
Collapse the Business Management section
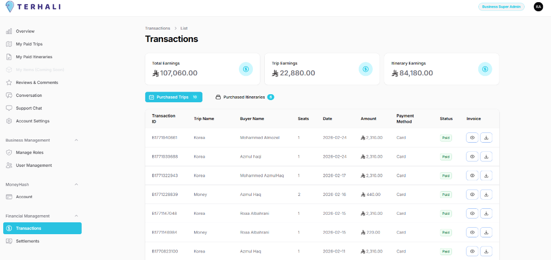(x=76, y=140)
